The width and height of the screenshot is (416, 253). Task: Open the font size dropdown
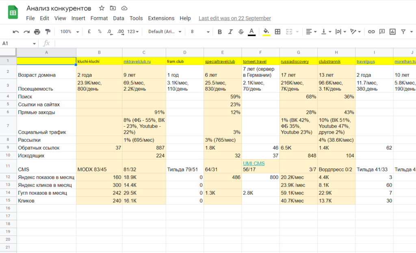pyautogui.click(x=200, y=32)
